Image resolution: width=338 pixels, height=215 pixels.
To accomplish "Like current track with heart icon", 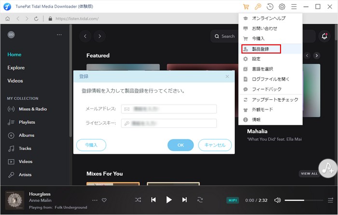I will point(104,200).
